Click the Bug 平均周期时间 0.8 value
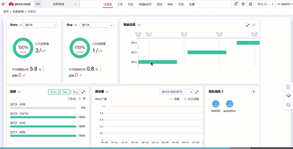Viewport: 293px width, 149px height. coord(91,69)
